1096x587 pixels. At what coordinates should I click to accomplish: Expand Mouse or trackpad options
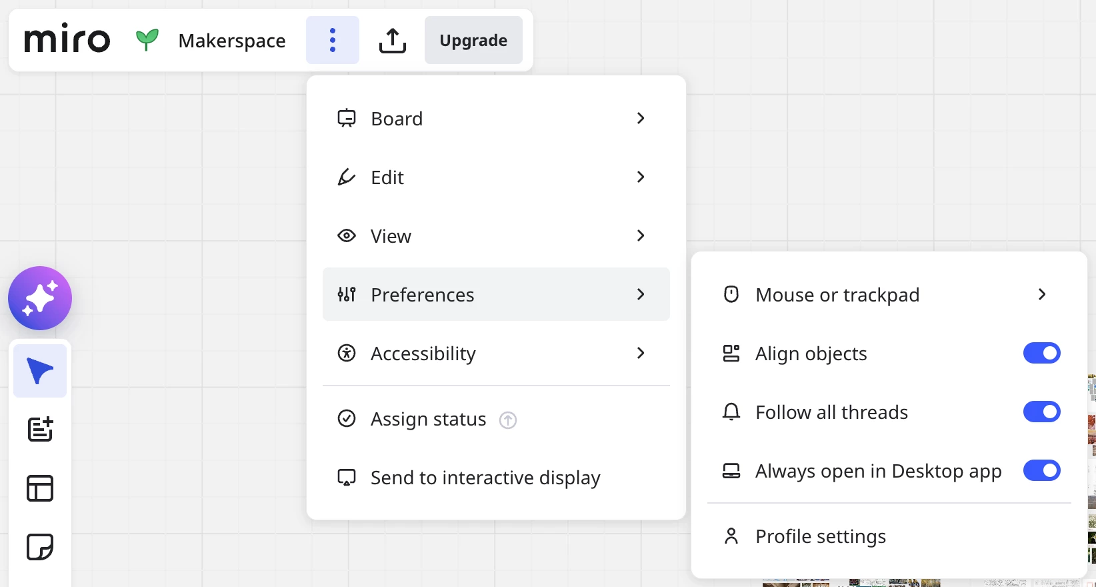coord(889,294)
